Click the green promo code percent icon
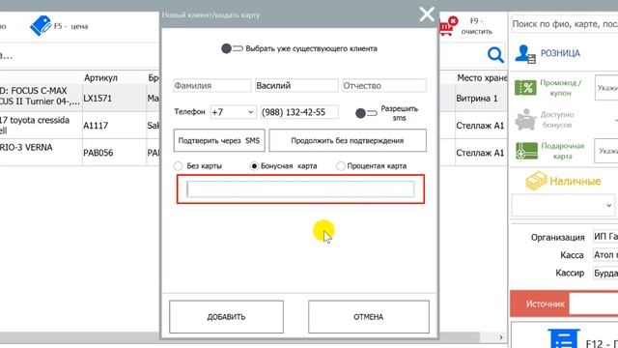Screen dimensions: 618x348 tap(525, 88)
